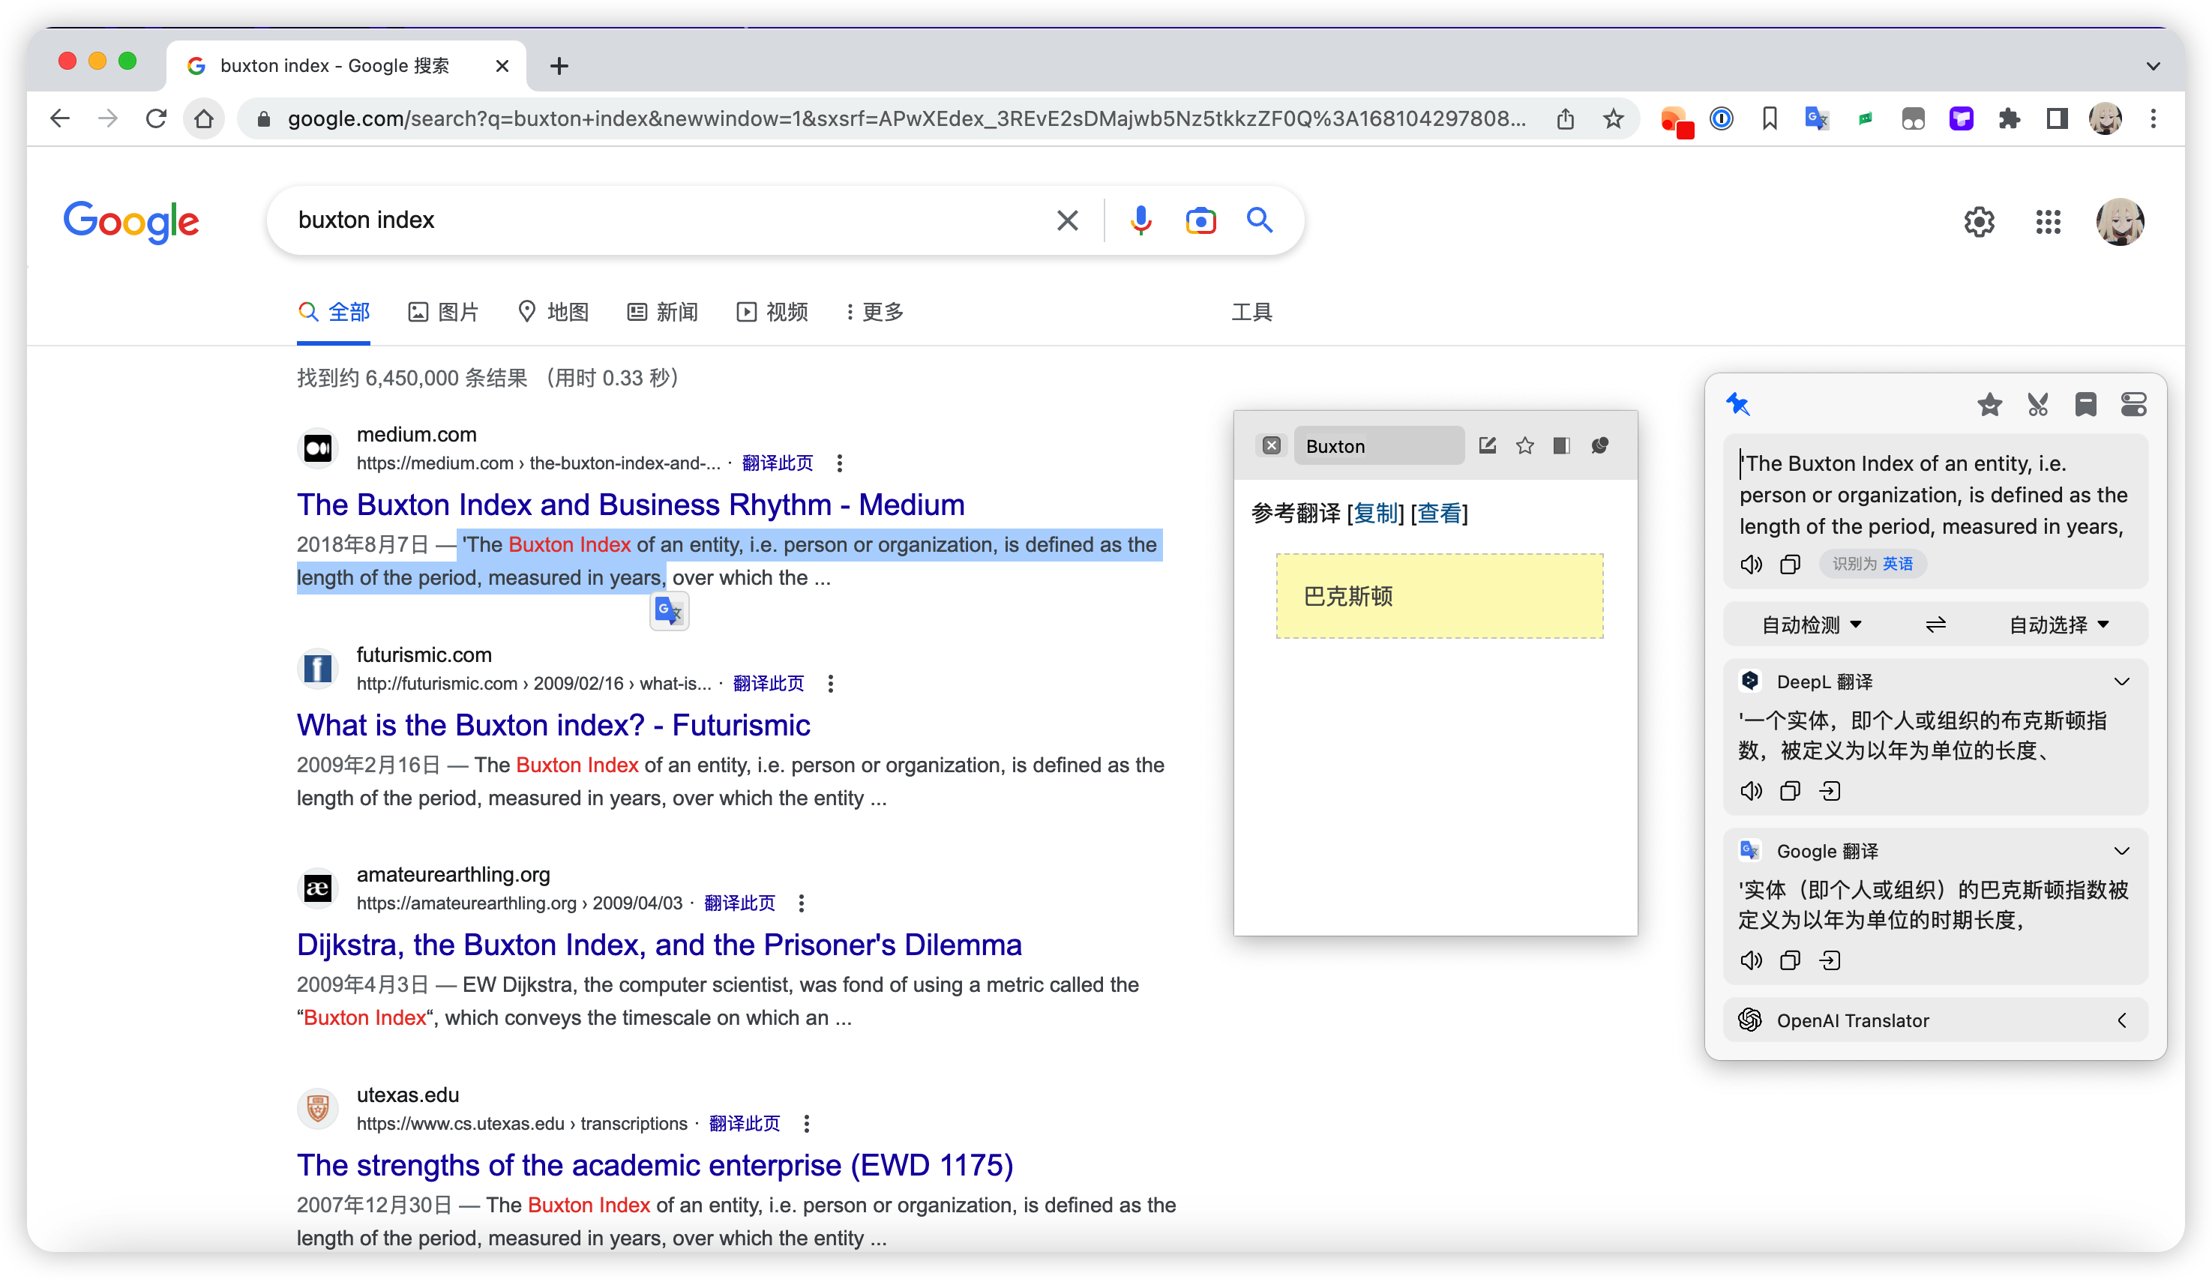
Task: Swap source and target languages
Action: point(1935,625)
